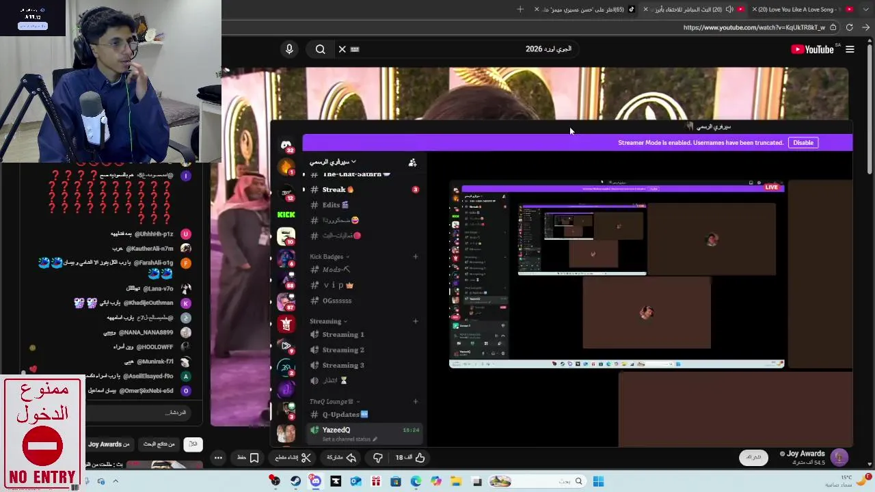Collapse the Streaming category
The image size is (875, 492).
point(328,321)
